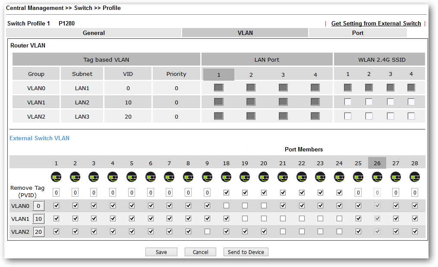This screenshot has width=438, height=267.
Task: Open the Port tab
Action: click(357, 33)
